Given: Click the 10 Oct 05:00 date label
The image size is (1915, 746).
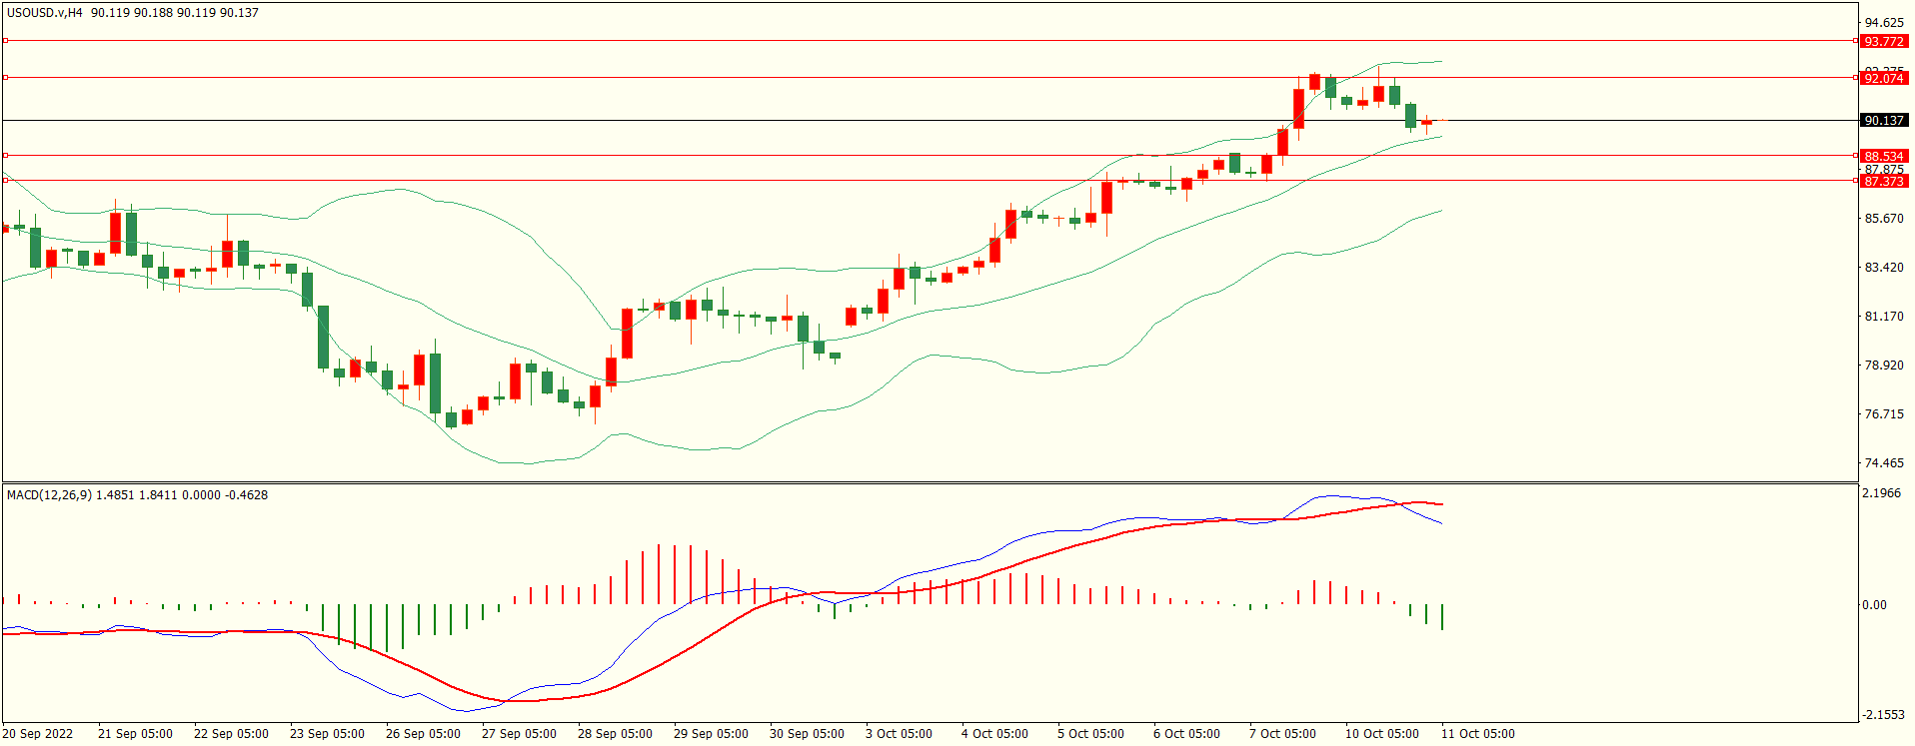Looking at the screenshot, I should pos(1381,734).
